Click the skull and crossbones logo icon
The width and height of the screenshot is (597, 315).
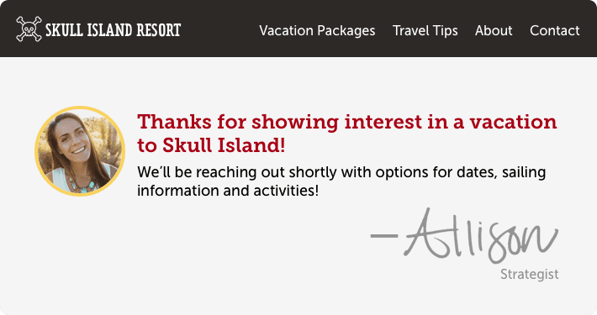(29, 29)
